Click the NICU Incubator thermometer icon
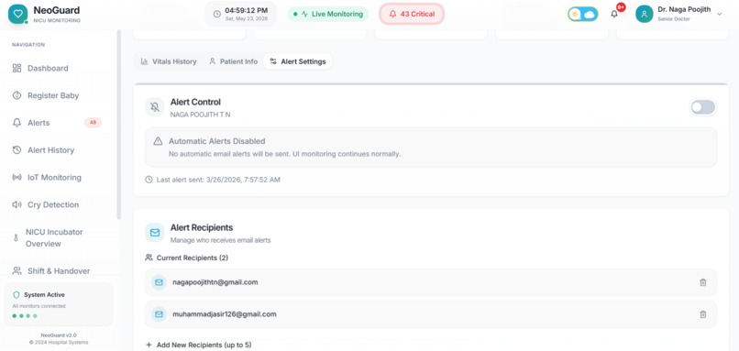 [16, 238]
